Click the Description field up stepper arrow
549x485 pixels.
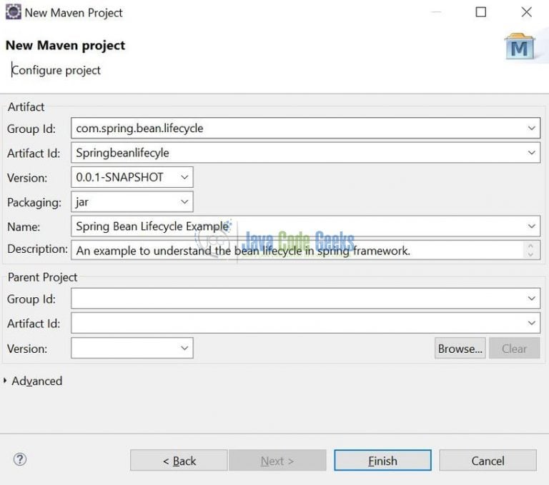(530, 246)
